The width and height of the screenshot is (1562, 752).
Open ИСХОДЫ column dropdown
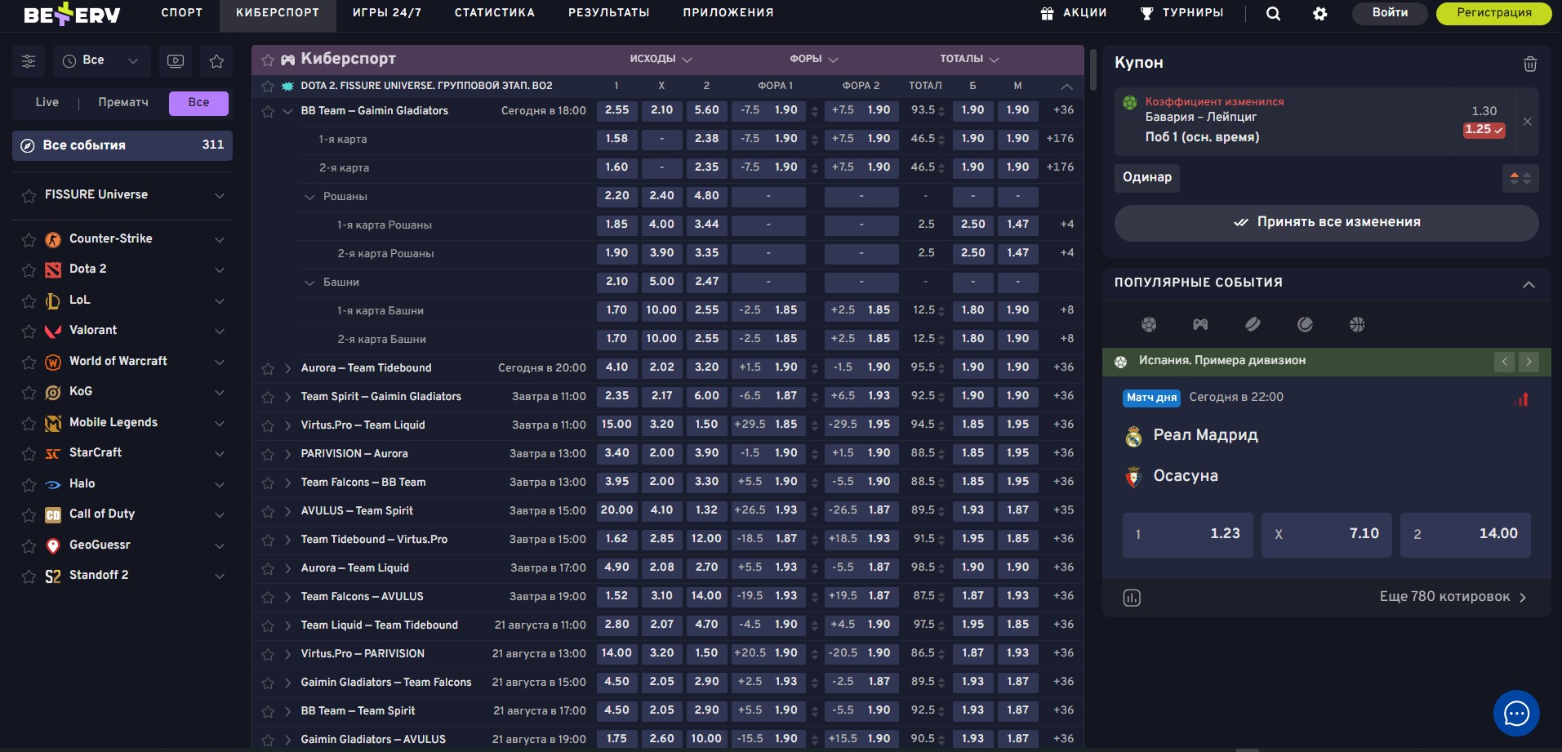coord(661,59)
